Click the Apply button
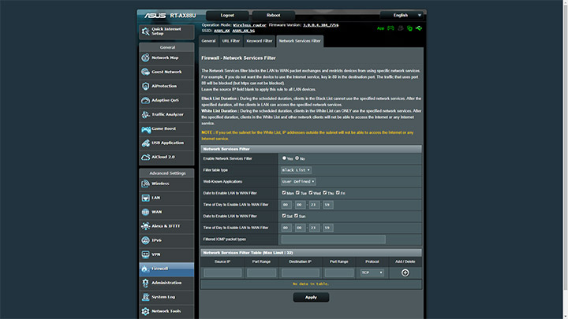 (311, 297)
